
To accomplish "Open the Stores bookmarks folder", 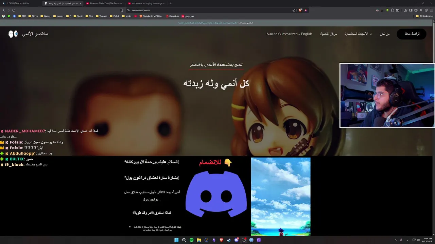I will (x=33, y=16).
